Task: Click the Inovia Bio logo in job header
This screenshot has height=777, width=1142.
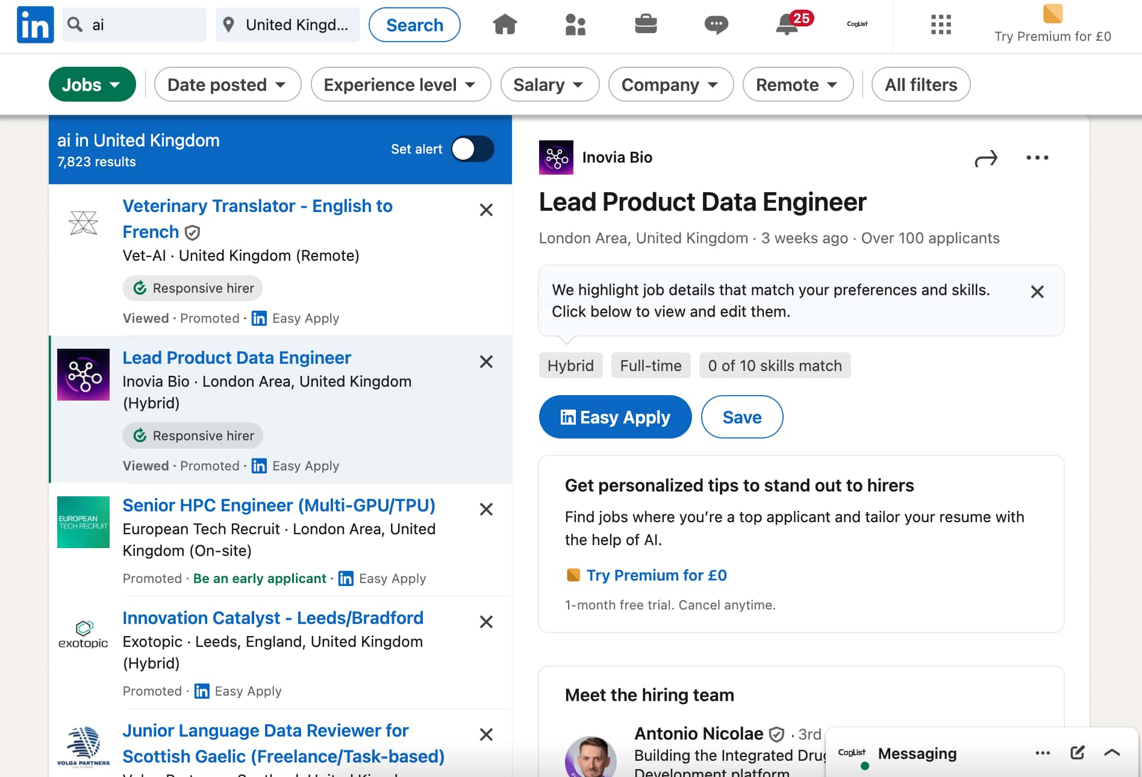Action: point(556,158)
